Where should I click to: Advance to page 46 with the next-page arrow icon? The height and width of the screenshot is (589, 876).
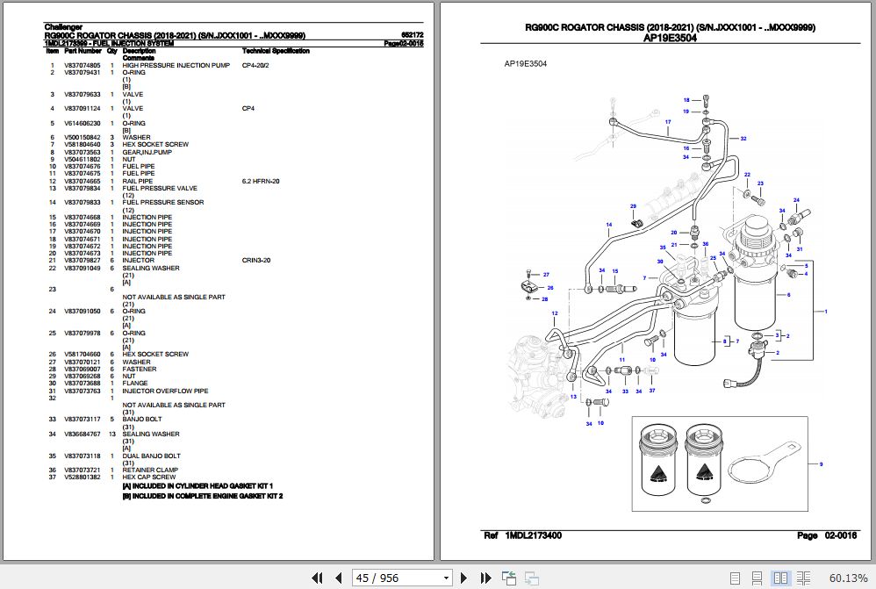click(463, 578)
